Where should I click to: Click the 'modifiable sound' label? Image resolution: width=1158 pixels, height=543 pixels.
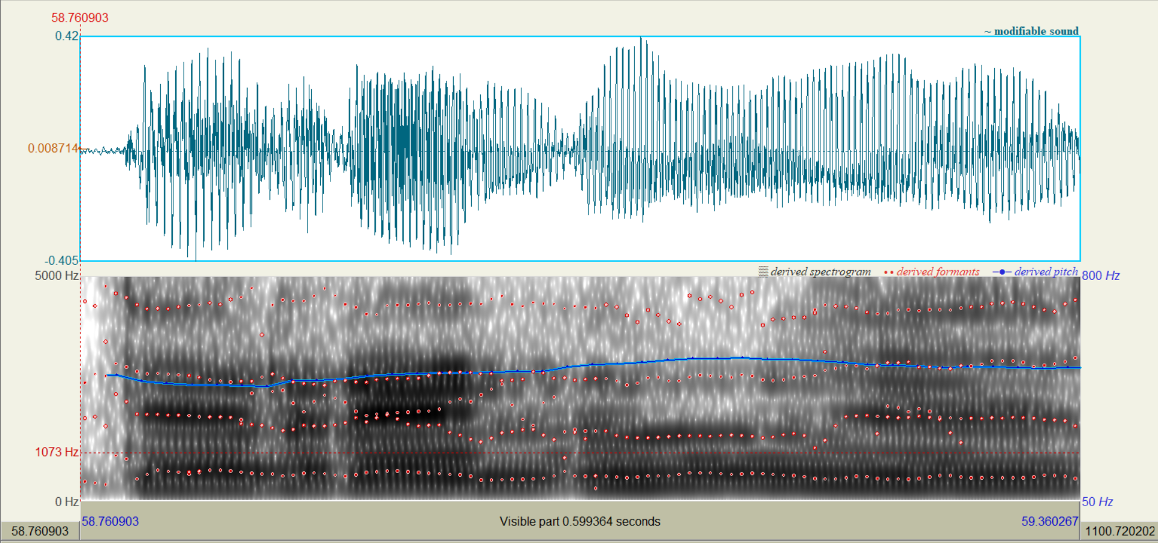tap(1035, 31)
